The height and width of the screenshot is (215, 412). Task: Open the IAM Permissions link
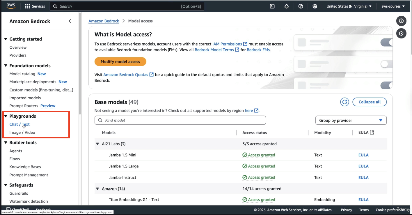[227, 44]
